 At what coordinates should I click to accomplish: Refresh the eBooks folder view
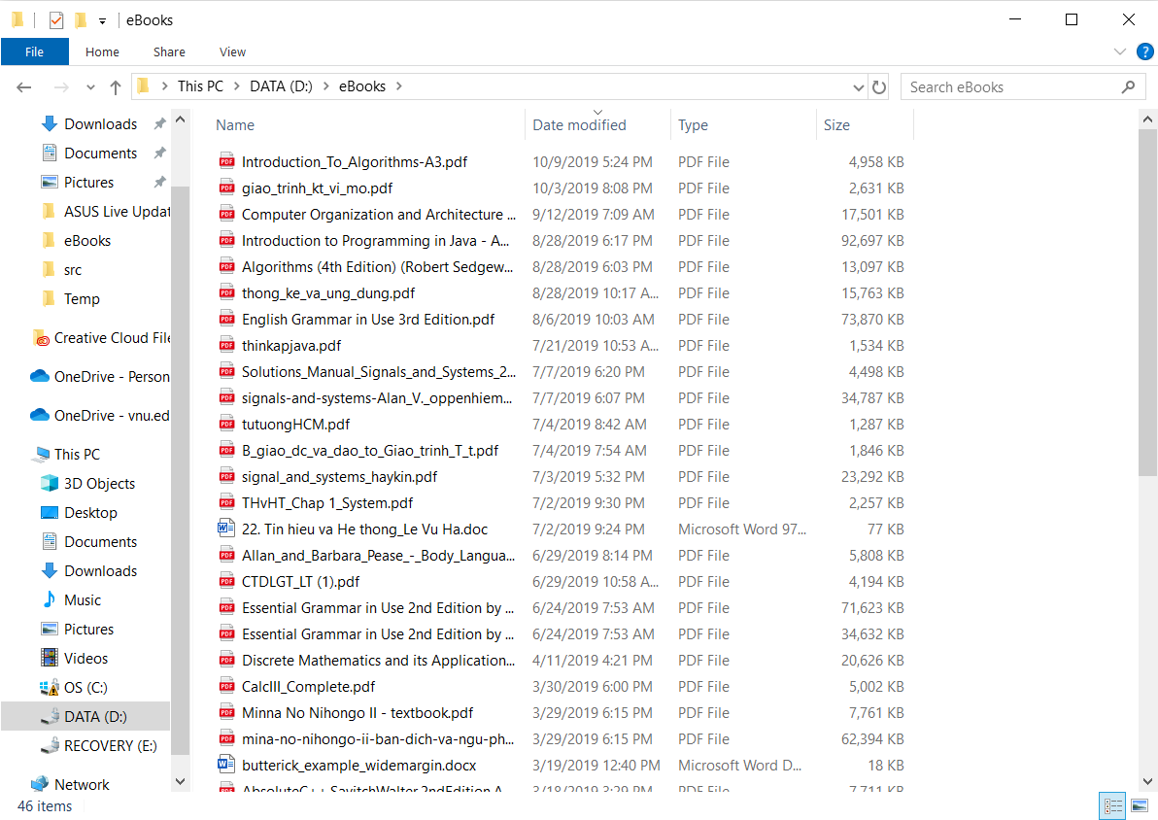point(879,87)
